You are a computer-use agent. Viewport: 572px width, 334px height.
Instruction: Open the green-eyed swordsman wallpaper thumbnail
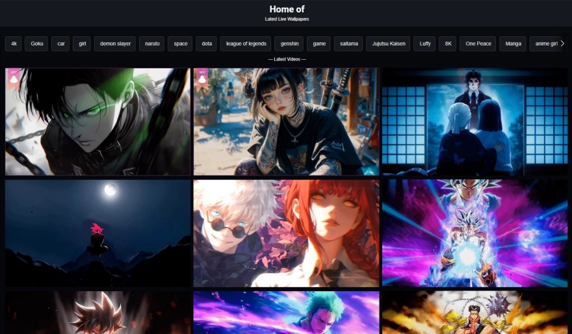[97, 122]
